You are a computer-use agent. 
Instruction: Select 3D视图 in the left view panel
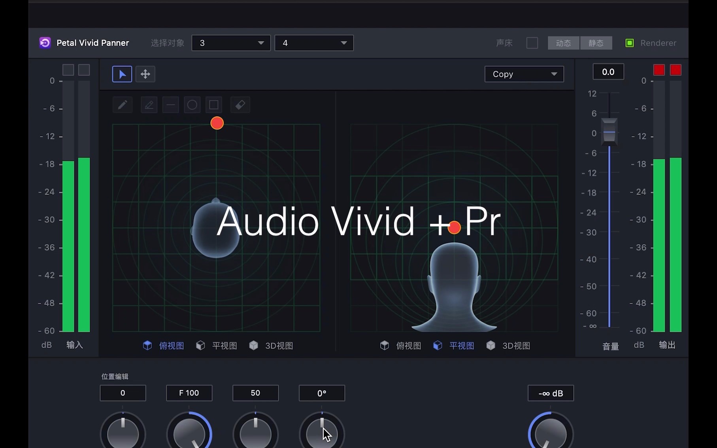point(271,346)
